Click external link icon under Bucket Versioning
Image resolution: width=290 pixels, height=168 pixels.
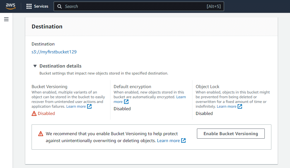(89, 106)
